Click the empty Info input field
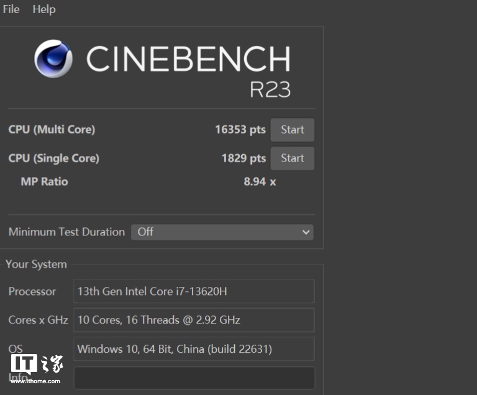 tap(194, 378)
